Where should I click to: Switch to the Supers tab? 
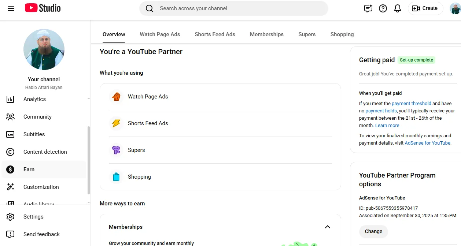point(307,34)
